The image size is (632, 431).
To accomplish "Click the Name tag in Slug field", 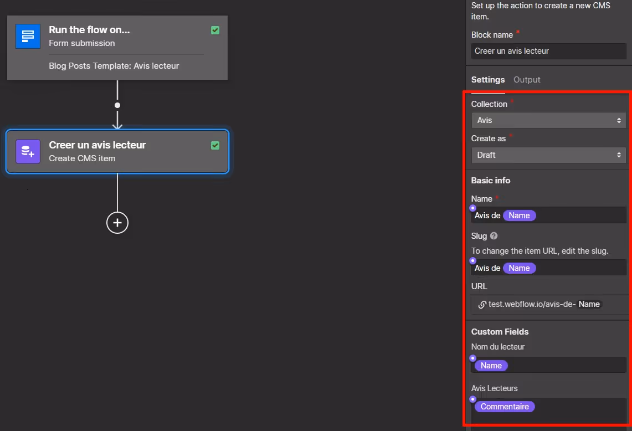I will [x=519, y=268].
